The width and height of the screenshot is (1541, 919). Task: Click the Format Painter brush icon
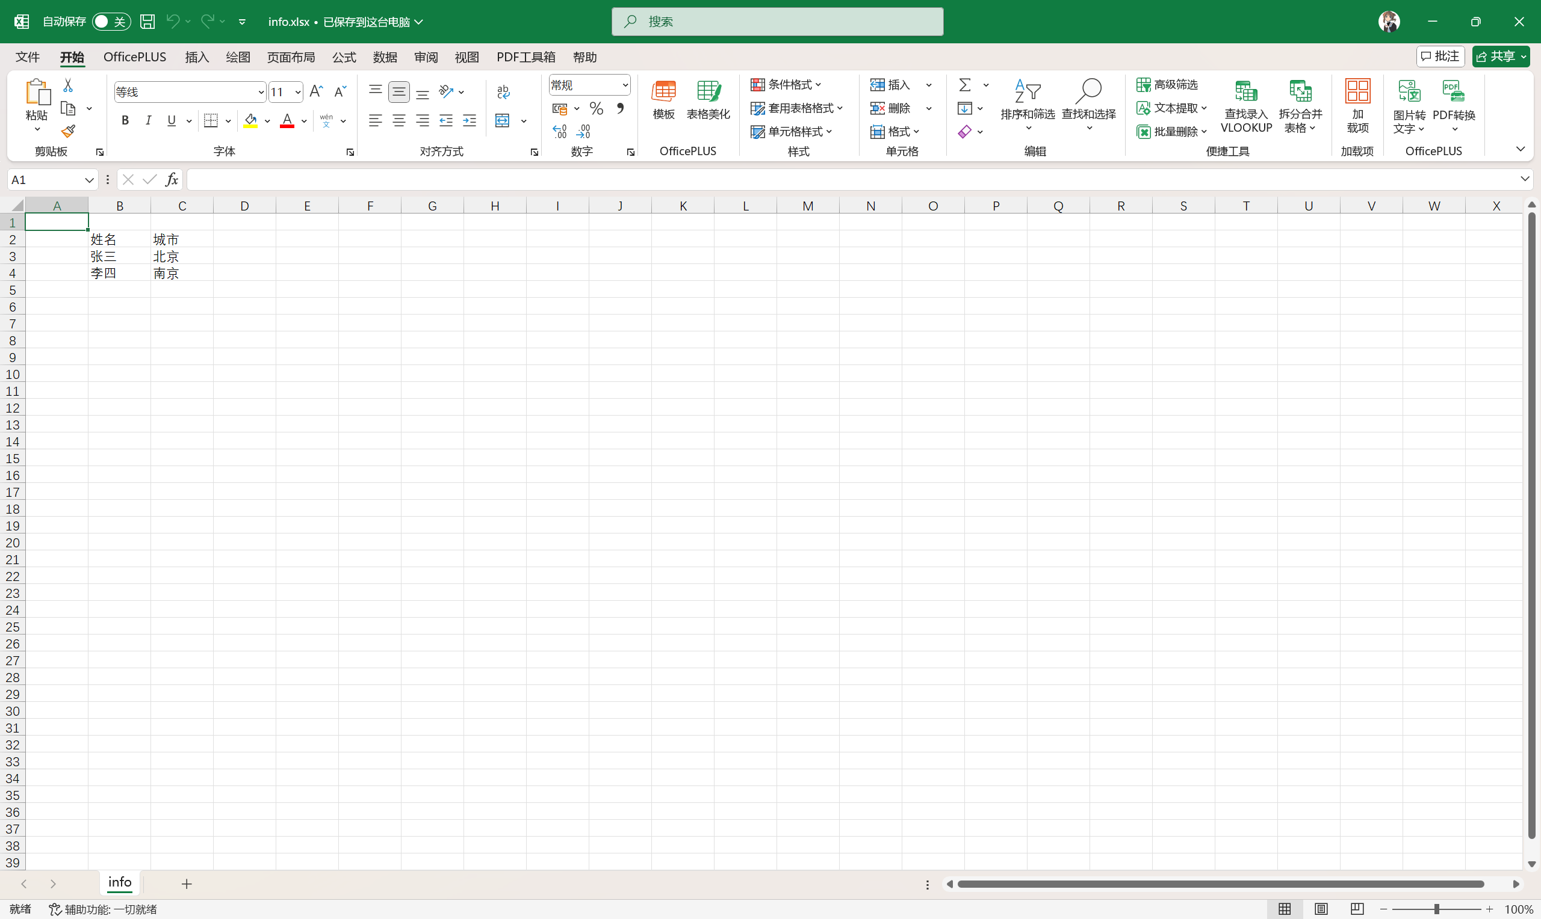(68, 131)
